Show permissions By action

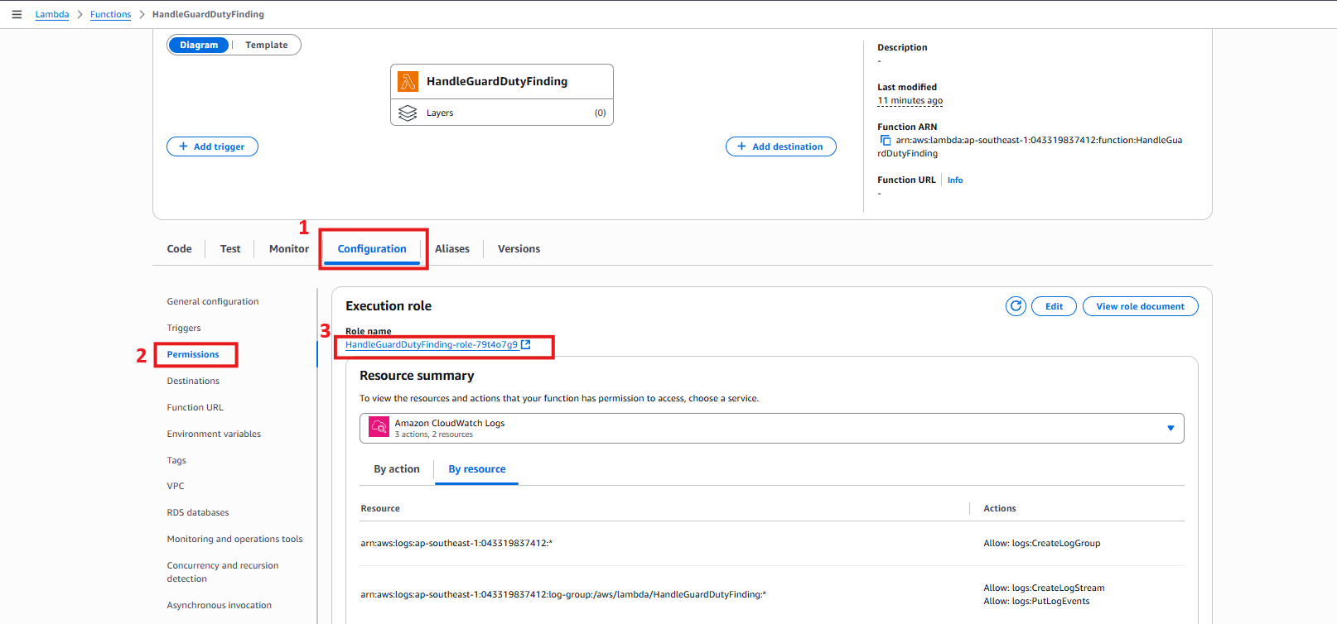click(x=397, y=468)
